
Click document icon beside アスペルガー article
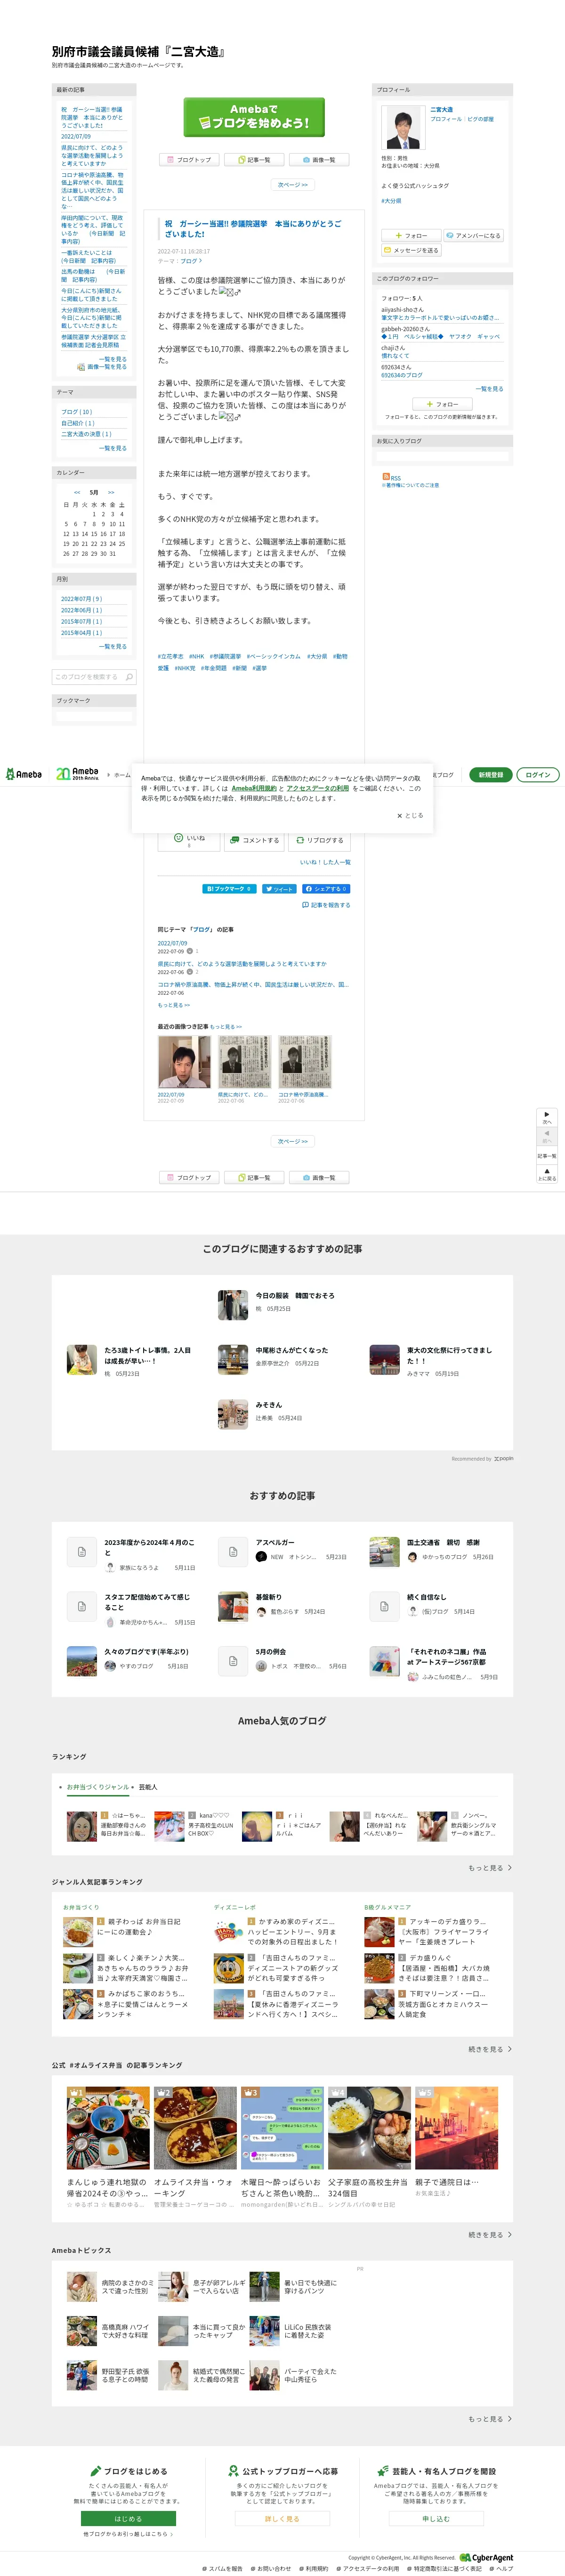pos(233,1552)
